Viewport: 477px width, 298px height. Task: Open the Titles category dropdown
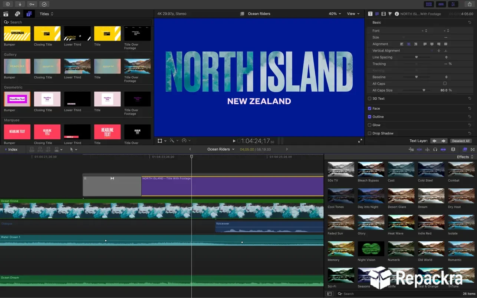pos(46,14)
